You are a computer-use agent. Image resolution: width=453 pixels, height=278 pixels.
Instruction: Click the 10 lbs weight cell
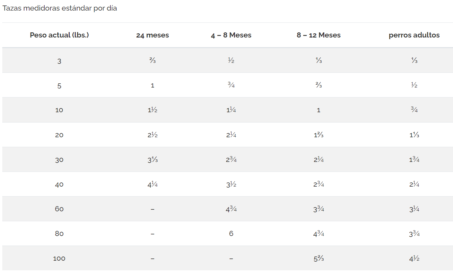[59, 110]
